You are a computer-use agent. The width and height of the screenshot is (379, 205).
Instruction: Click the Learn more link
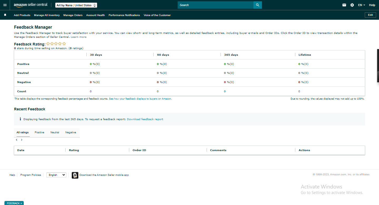pos(79,37)
